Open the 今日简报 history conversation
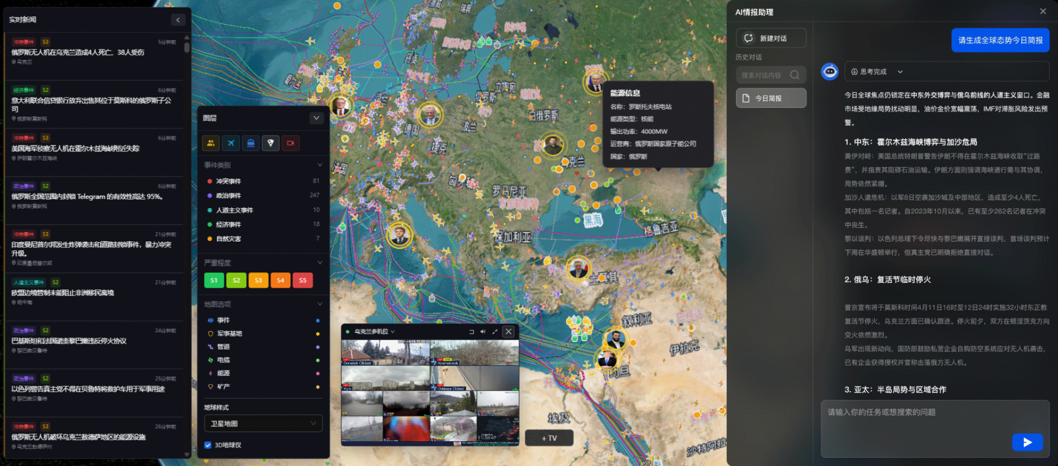This screenshot has width=1058, height=466. (x=771, y=98)
